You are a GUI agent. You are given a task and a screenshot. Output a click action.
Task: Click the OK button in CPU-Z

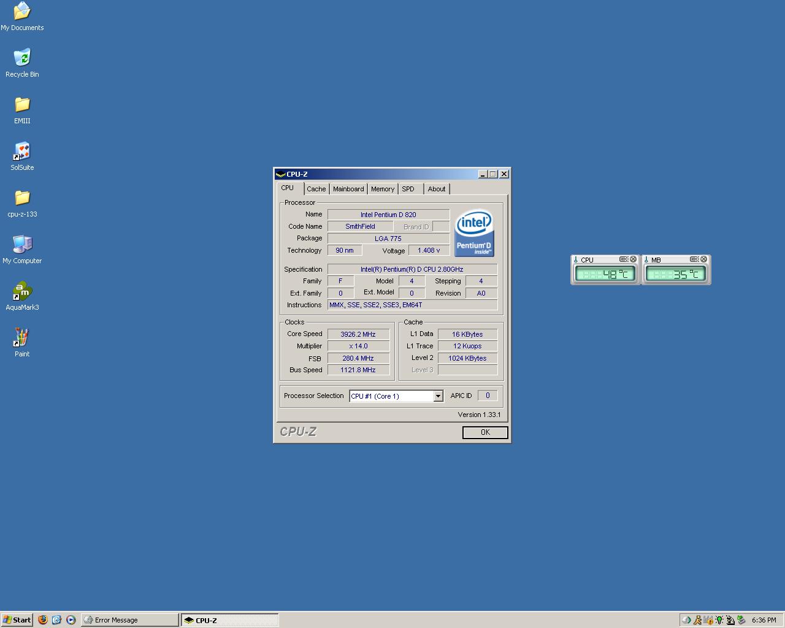pos(485,432)
